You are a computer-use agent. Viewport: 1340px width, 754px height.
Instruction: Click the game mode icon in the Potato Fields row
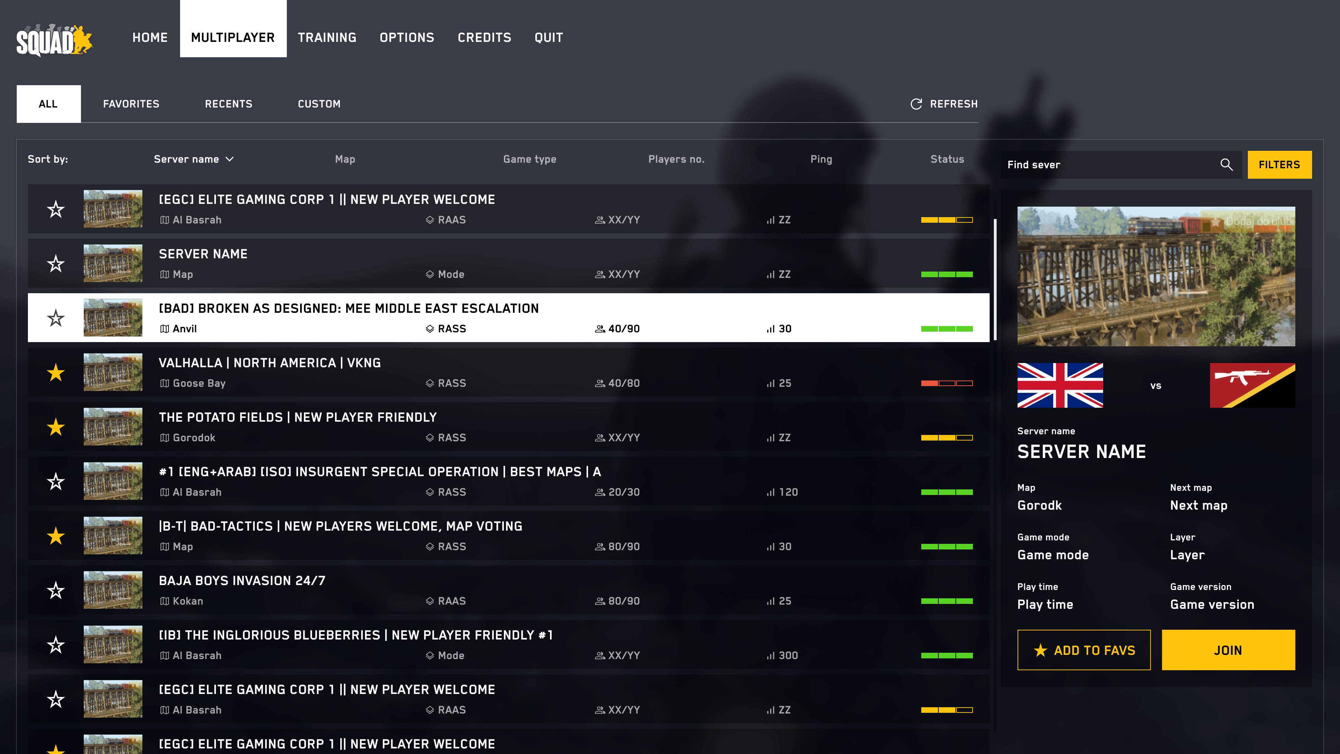[x=430, y=438]
